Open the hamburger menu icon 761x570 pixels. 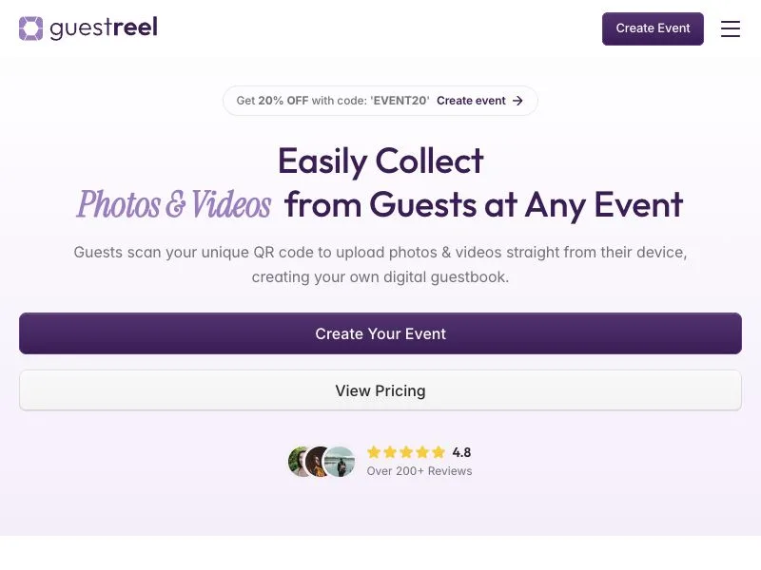(730, 29)
